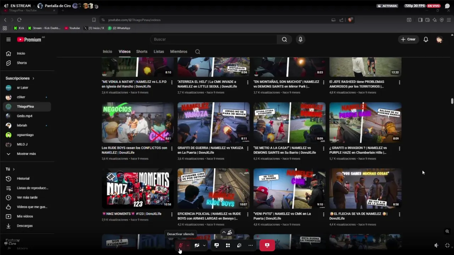Open options for ME VENIA A MAT4R video

(x=172, y=82)
